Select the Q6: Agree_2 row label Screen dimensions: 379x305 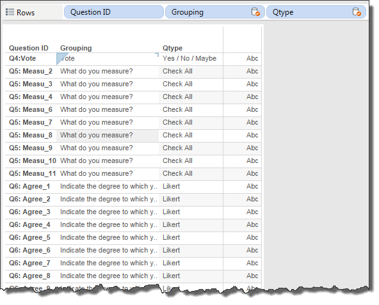pos(29,199)
